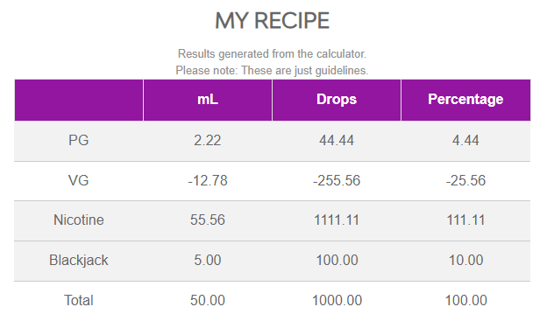Select the Drops column header

click(x=337, y=100)
